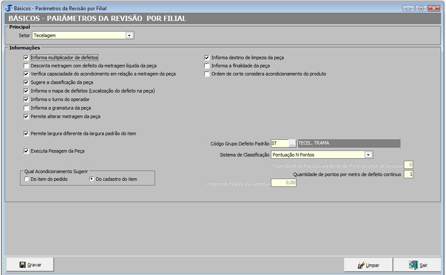Enable Desconta metragem com defeito checkbox
This screenshot has height=275, width=446.
click(26, 66)
